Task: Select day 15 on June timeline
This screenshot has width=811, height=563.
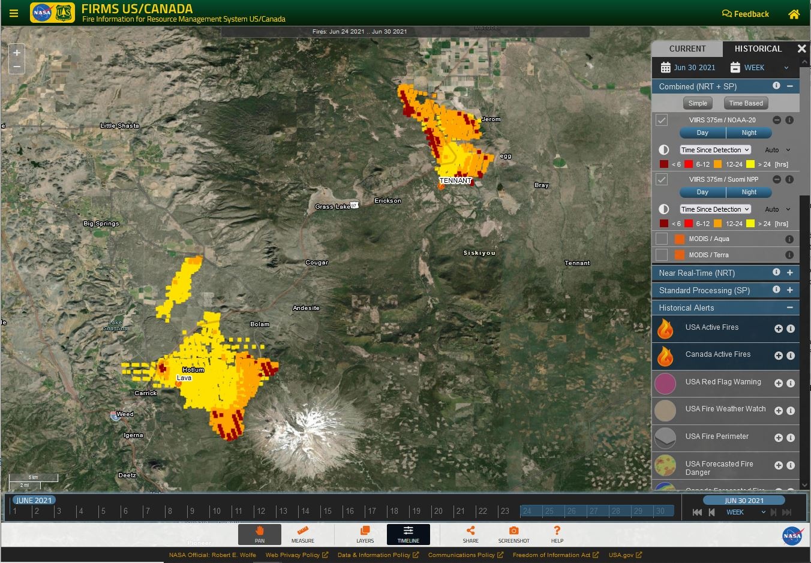Action: point(327,511)
